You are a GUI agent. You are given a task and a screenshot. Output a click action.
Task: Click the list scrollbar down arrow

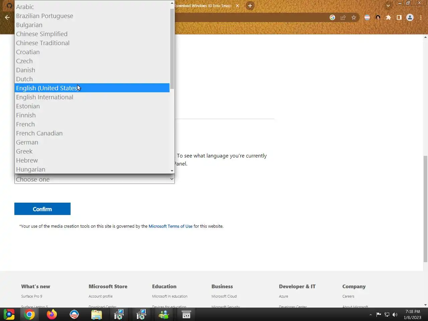point(172,171)
